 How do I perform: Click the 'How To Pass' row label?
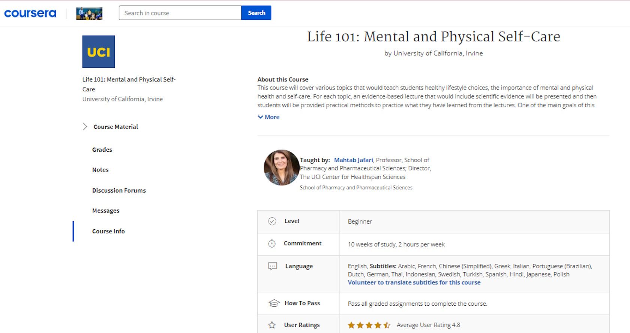click(302, 303)
